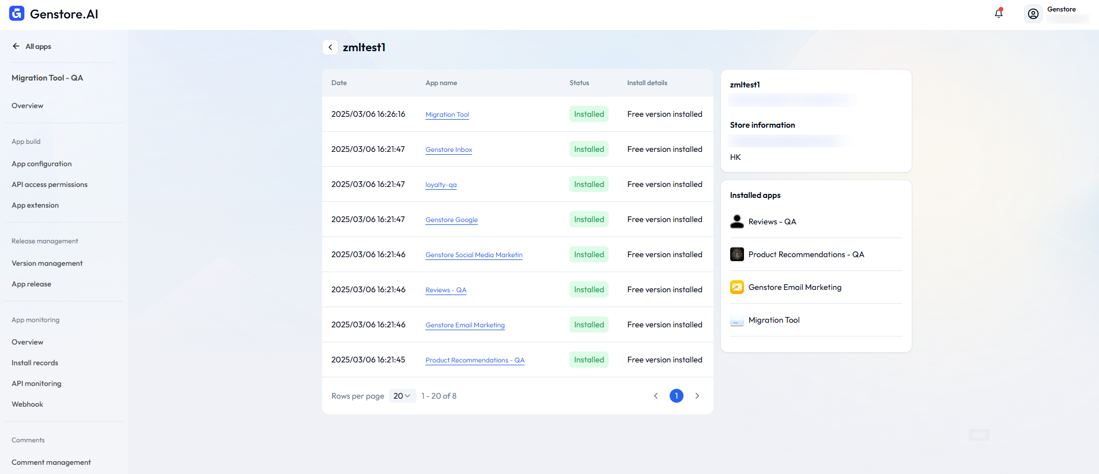Click the App name column header
This screenshot has height=474, width=1099.
tap(441, 83)
